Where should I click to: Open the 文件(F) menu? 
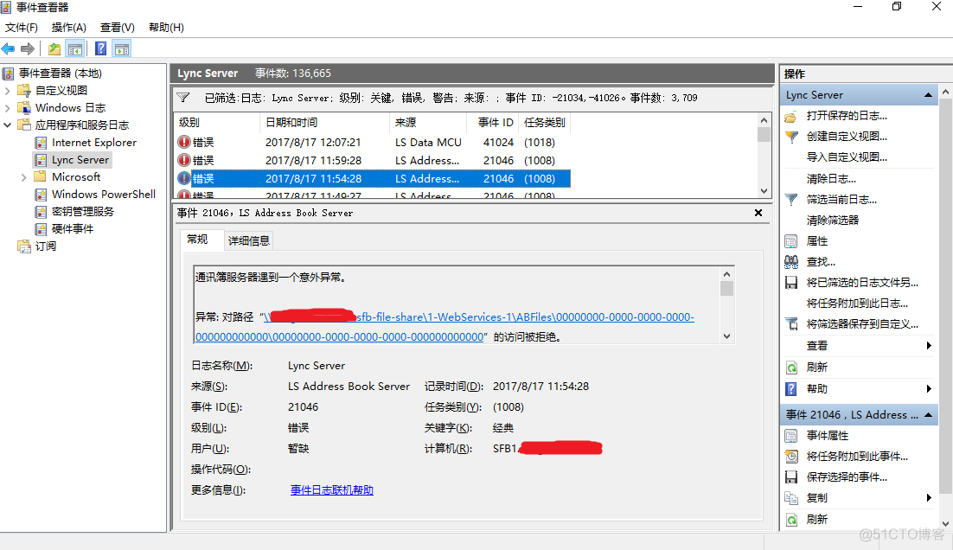(22, 28)
